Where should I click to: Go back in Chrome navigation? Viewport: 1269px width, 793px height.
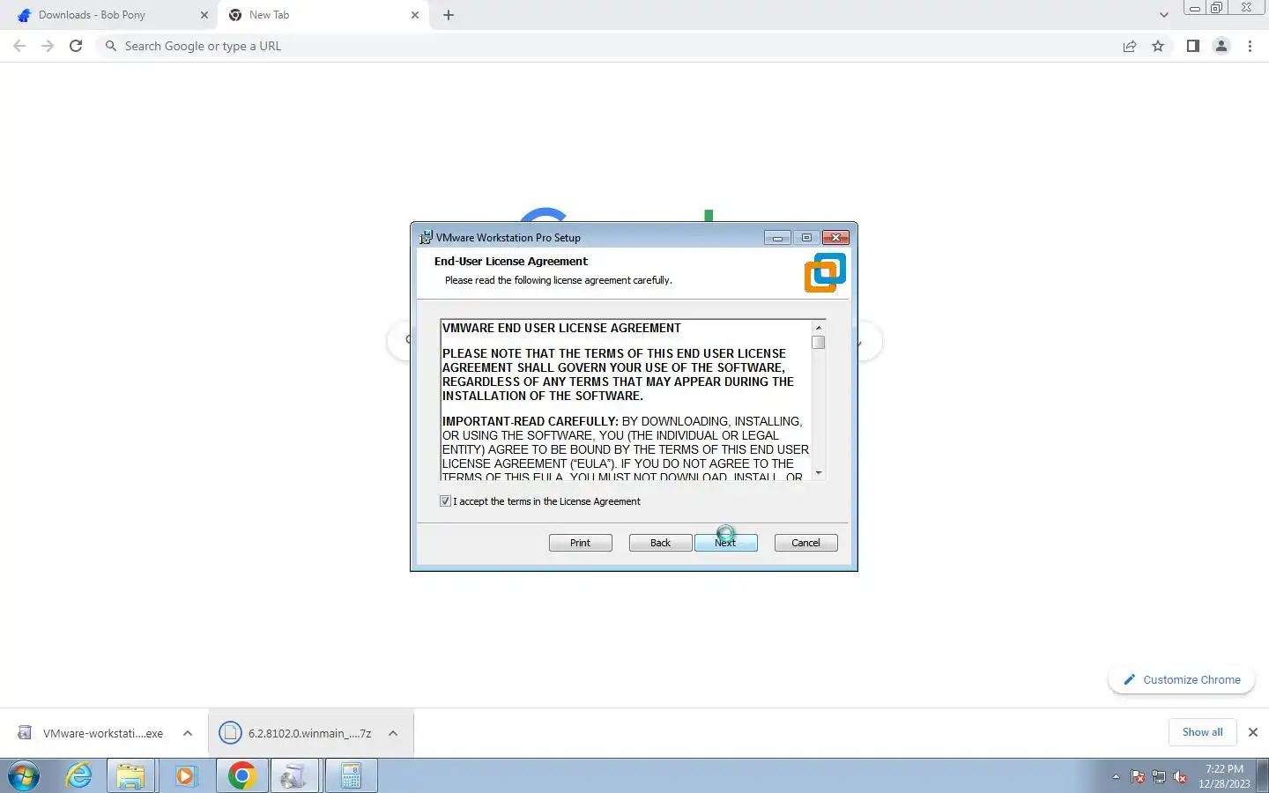[x=19, y=46]
